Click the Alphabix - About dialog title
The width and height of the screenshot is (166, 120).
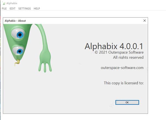coord(15,21)
